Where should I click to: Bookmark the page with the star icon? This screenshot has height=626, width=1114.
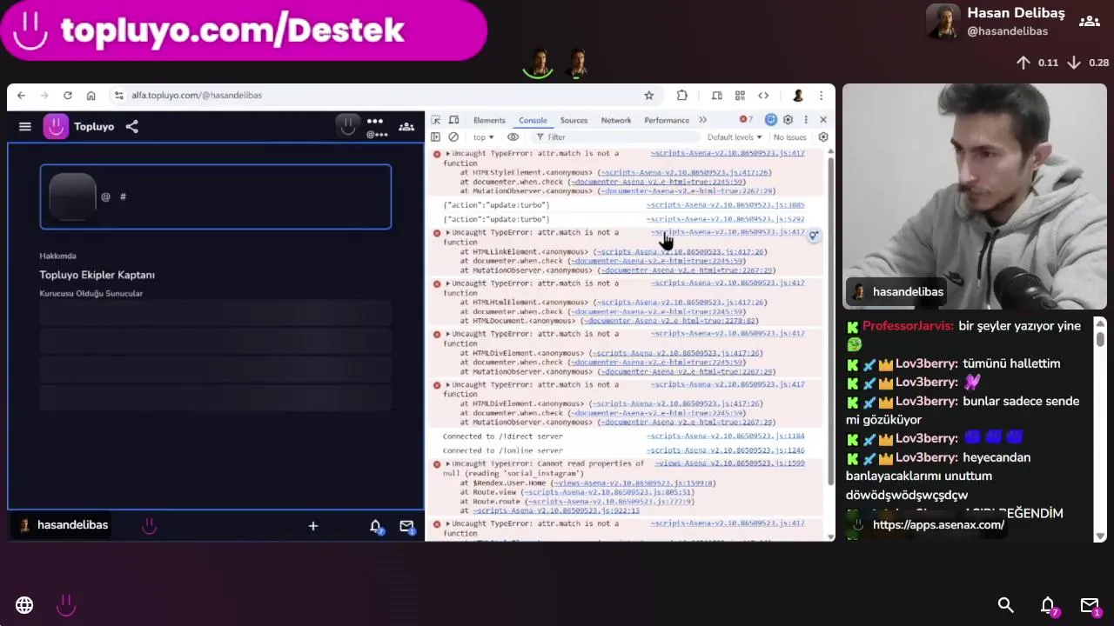point(648,96)
